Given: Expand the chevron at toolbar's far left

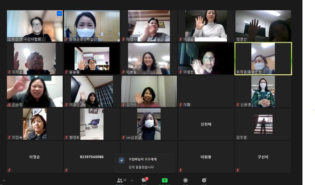Looking at the screenshot, I should pyautogui.click(x=4, y=180).
